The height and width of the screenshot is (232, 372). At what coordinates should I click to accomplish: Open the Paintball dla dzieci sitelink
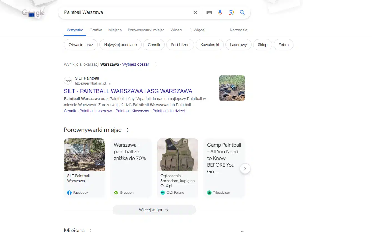(x=169, y=111)
